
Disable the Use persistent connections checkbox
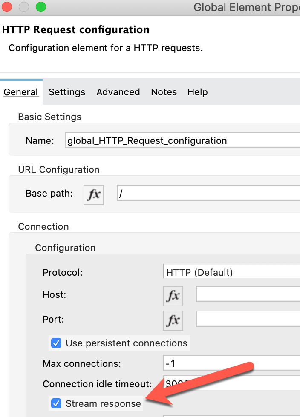(x=56, y=343)
